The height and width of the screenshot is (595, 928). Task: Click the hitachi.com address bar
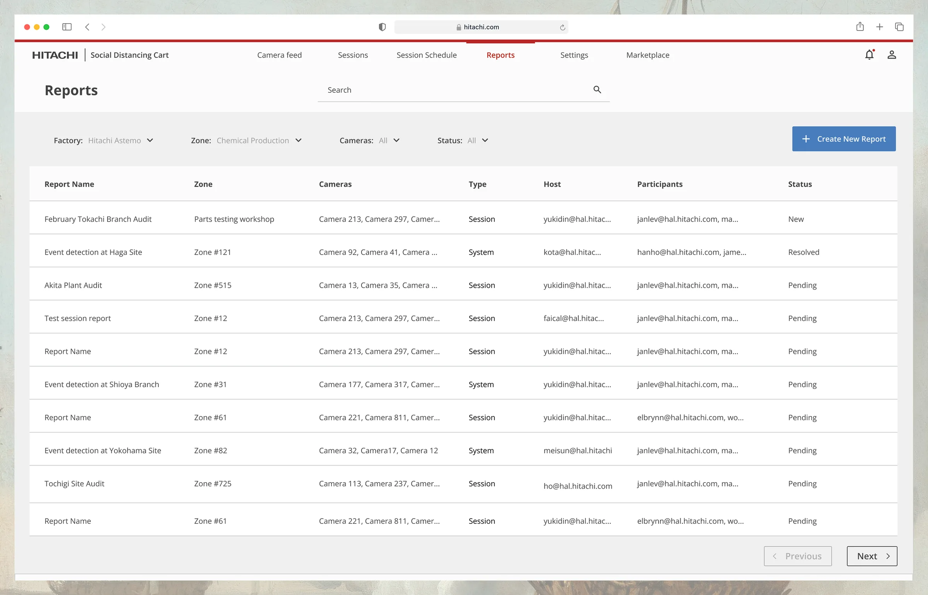point(481,27)
